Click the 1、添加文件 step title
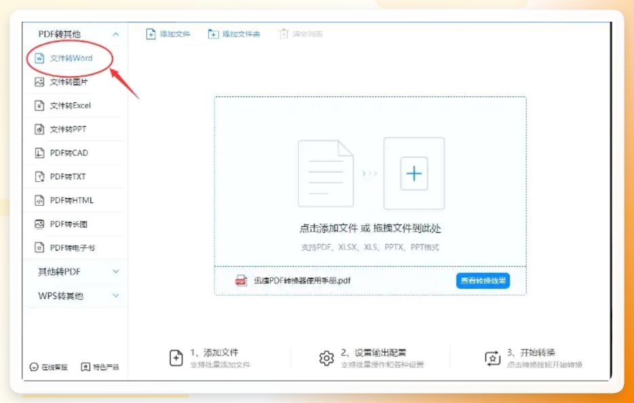The height and width of the screenshot is (403, 634). click(x=214, y=352)
